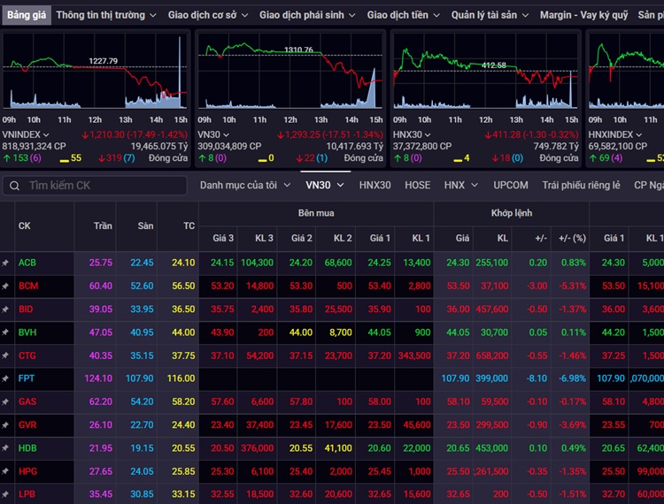The image size is (664, 504).
Task: Sort by the Sàn column header
Action: click(145, 226)
